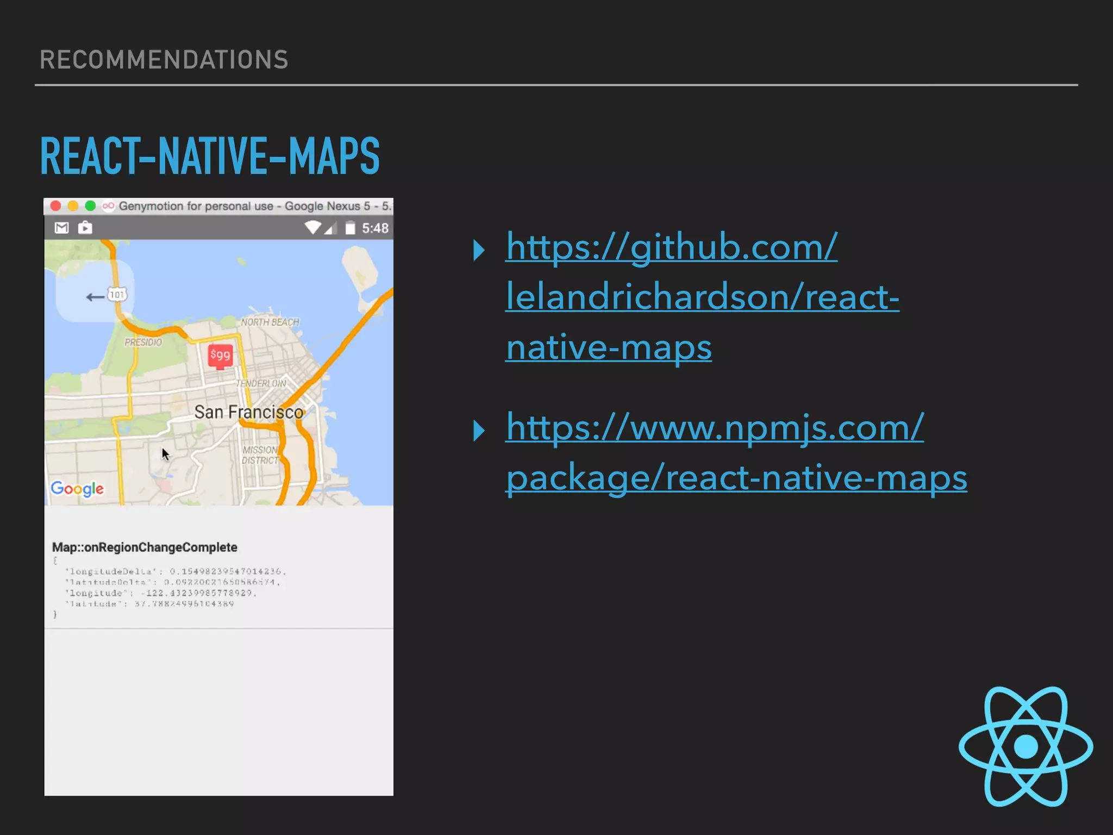The height and width of the screenshot is (835, 1113).
Task: Click the React atom logo
Action: (1026, 746)
